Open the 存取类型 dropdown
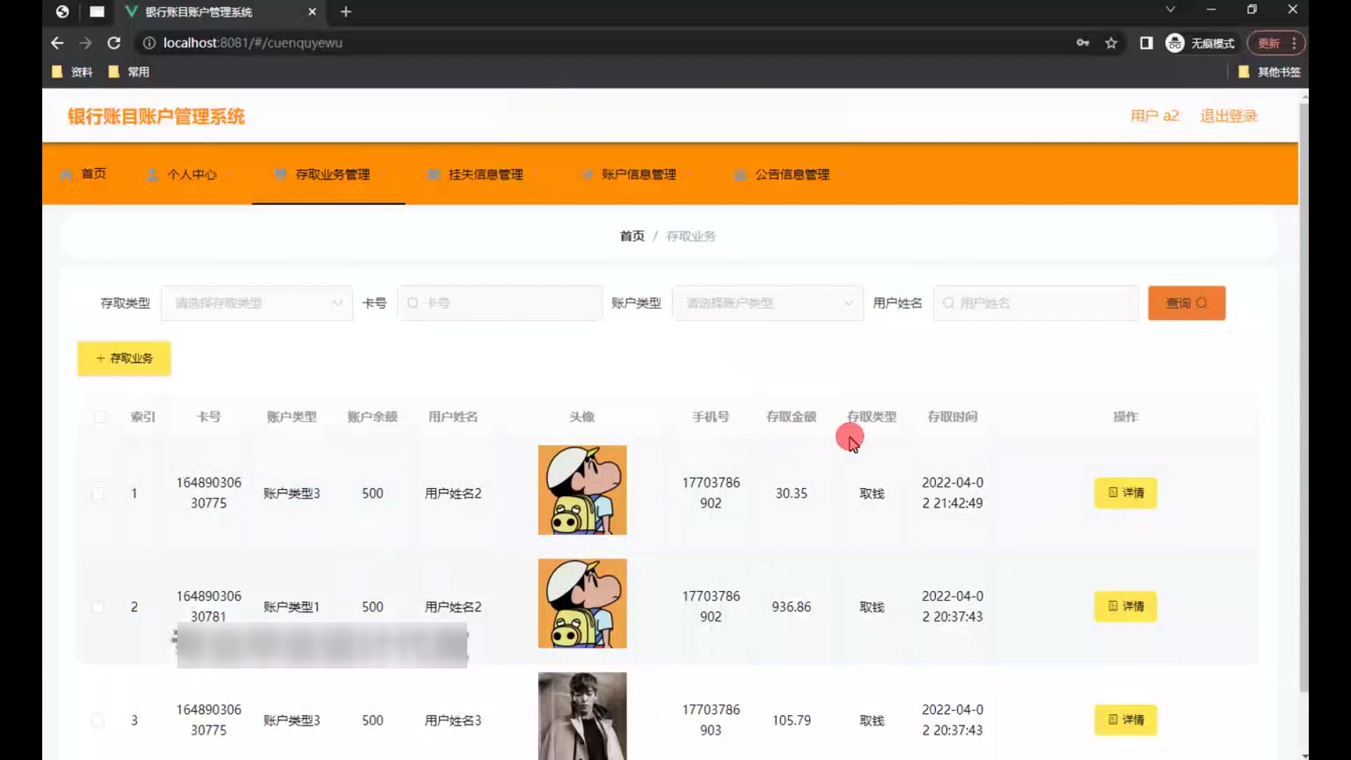This screenshot has width=1351, height=760. click(x=257, y=303)
